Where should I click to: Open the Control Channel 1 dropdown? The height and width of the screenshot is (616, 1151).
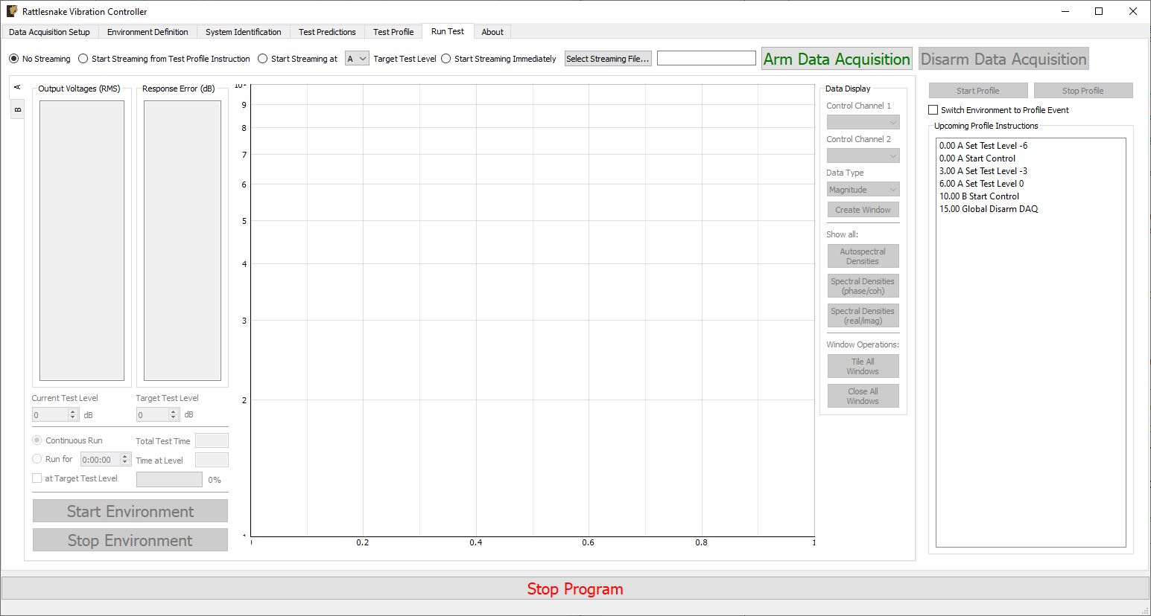863,122
